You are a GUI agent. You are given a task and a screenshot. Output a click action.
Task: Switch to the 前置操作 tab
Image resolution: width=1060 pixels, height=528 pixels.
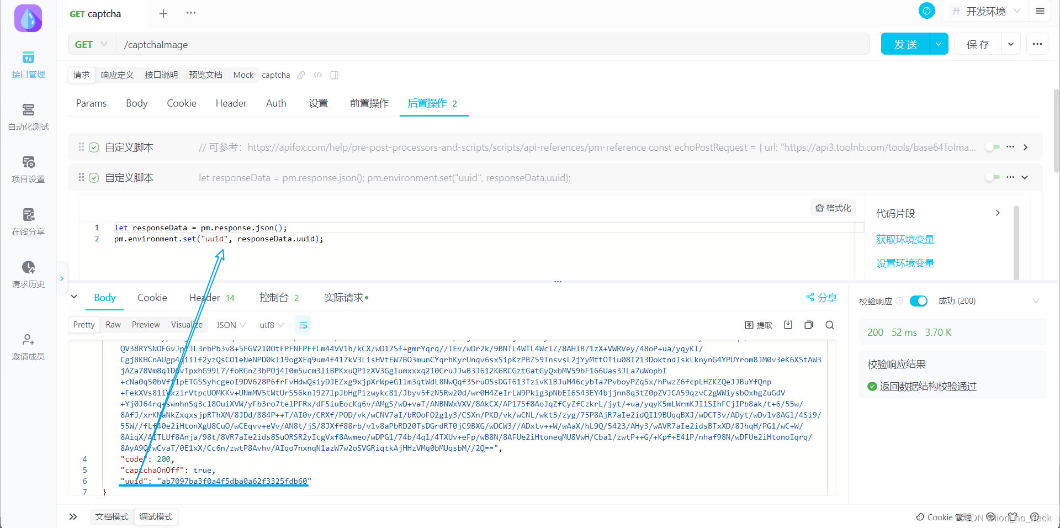369,103
